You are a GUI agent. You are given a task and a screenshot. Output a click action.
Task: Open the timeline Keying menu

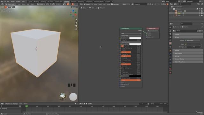coord(15,104)
